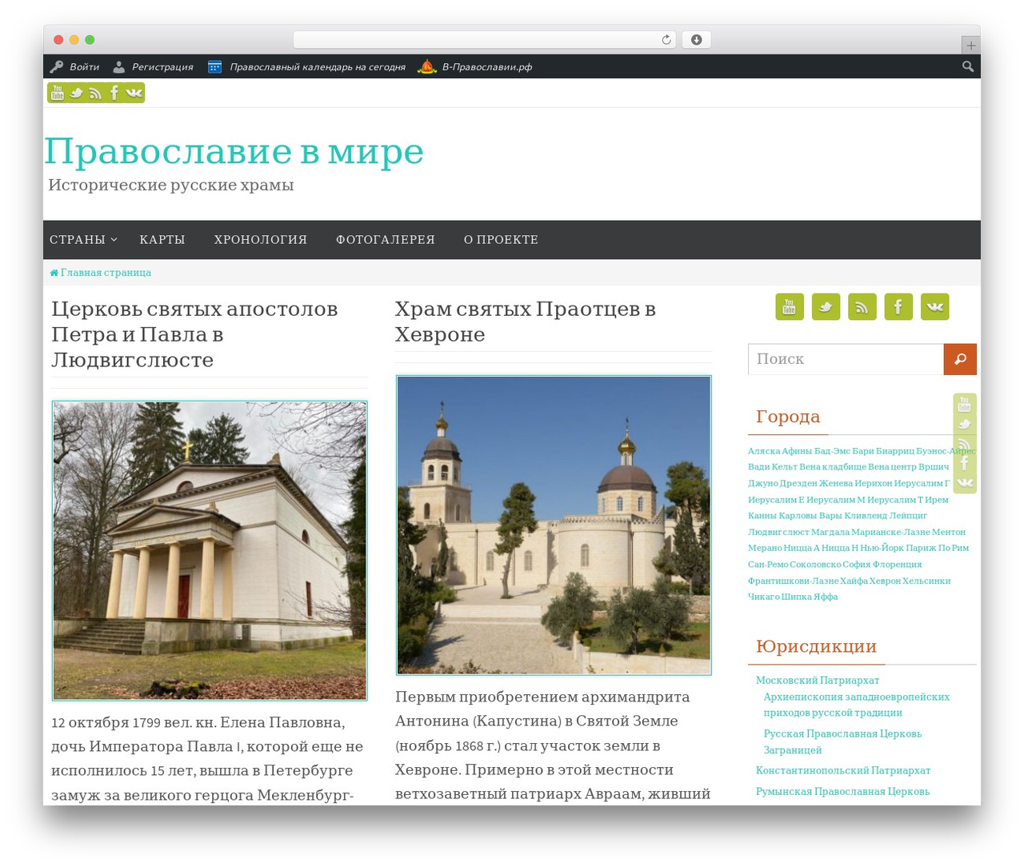Click the orange search submit button
This screenshot has width=1024, height=867.
click(960, 359)
